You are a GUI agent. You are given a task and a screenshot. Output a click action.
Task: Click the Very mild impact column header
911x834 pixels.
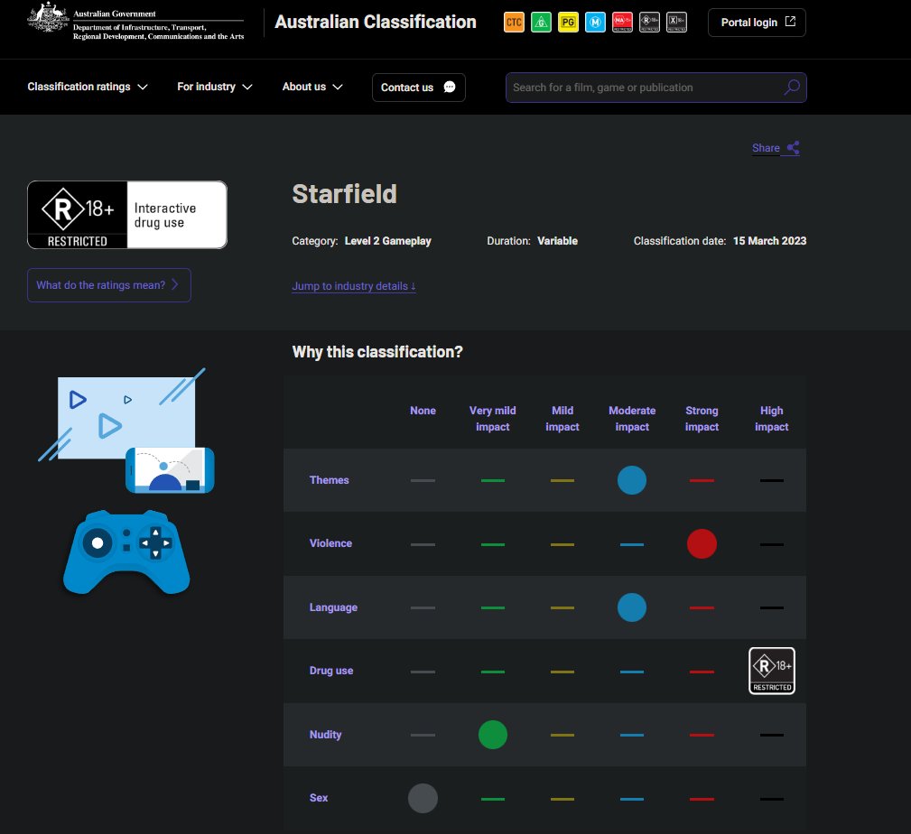492,419
